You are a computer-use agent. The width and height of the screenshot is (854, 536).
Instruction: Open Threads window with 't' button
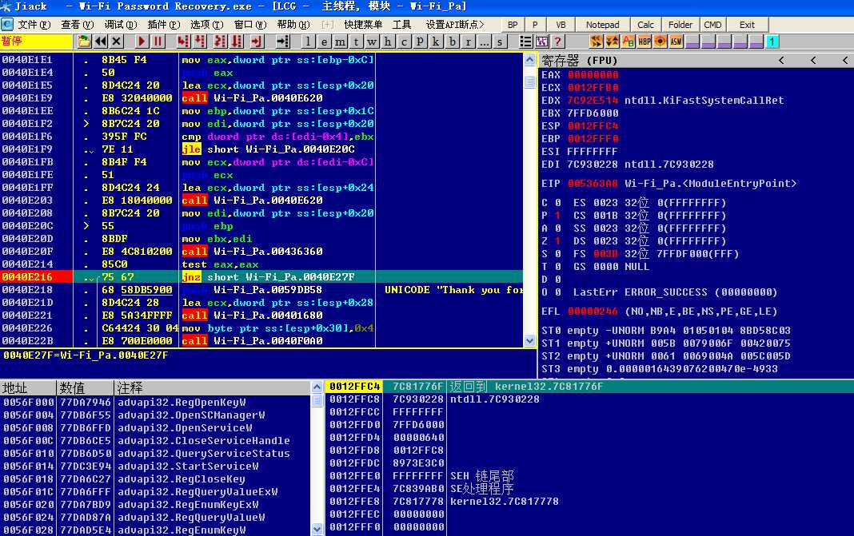356,42
